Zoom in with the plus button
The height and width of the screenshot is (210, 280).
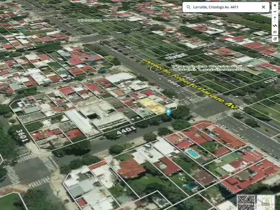[275, 5]
